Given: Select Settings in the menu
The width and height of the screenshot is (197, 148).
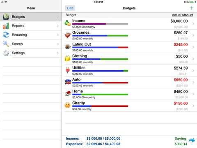Looking at the screenshot, I should [31, 53].
